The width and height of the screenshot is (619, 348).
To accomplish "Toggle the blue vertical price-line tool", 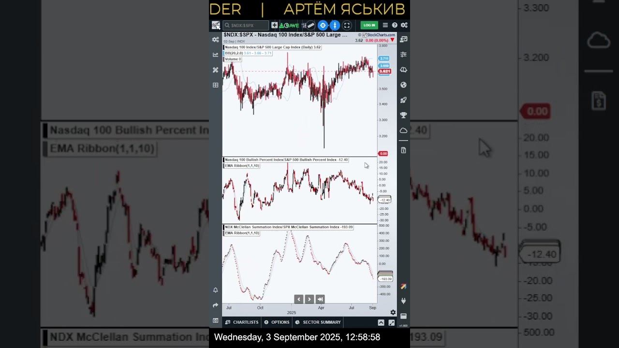I will 335,25.
